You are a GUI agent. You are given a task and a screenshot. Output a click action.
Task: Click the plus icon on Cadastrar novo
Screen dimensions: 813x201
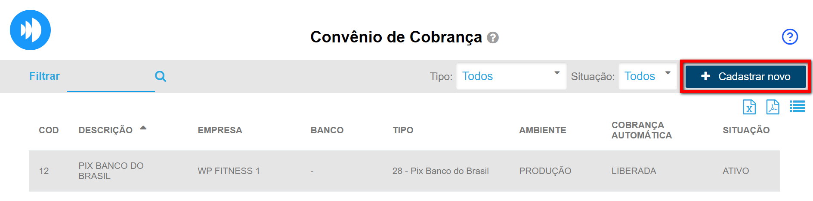coord(705,76)
